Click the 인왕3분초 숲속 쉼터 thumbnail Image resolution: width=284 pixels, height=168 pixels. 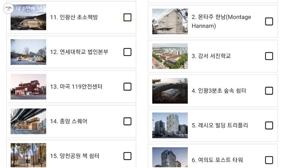170,91
